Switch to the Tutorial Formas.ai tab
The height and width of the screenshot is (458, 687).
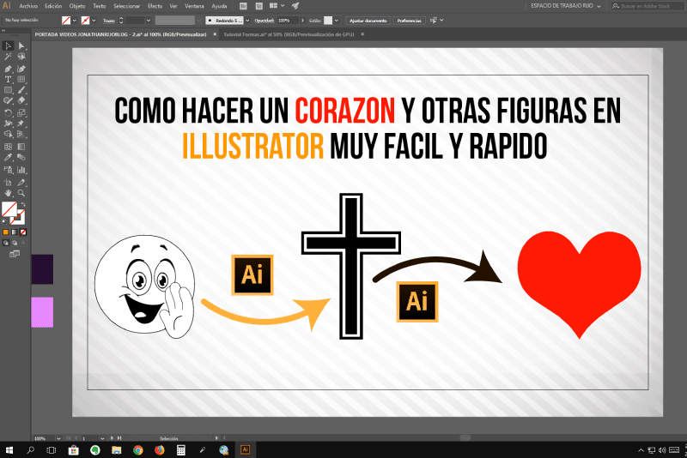pos(289,34)
